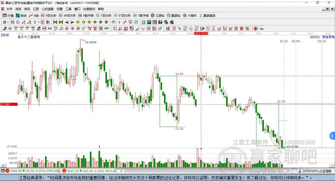Viewport: 335px width, 181px height.
Task: Select the rectangle box drawing tool
Action: point(115,28)
